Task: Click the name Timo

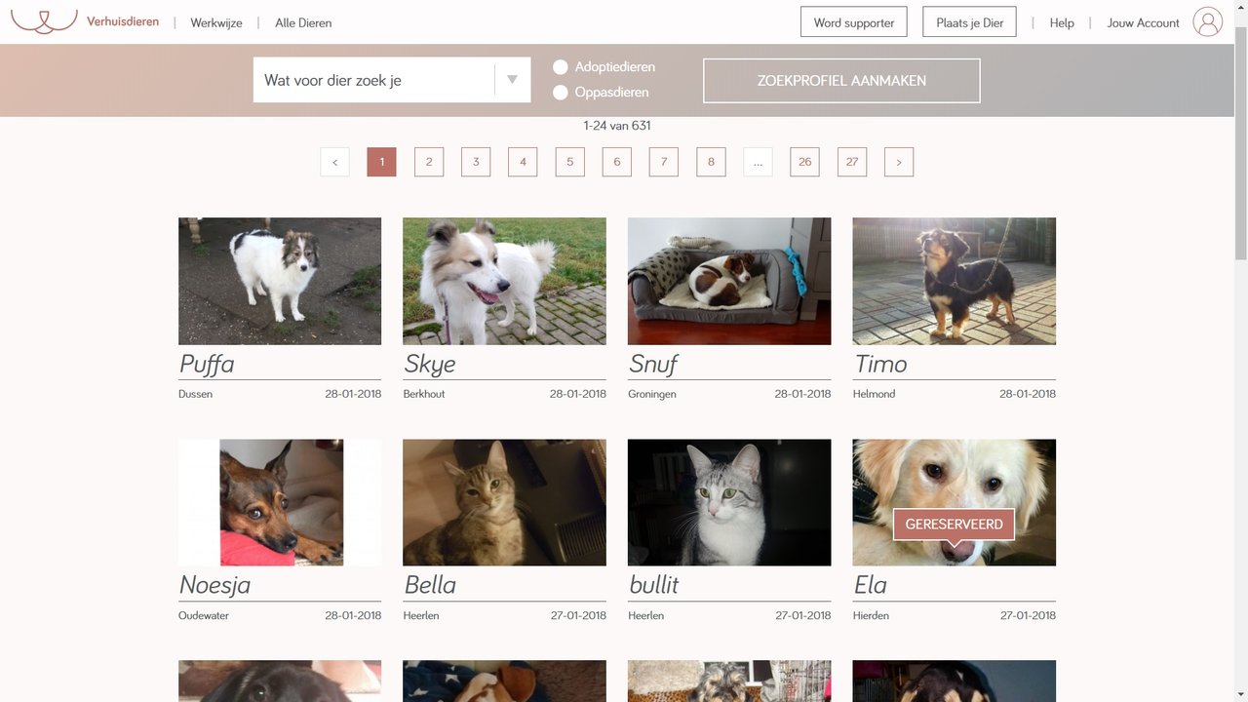Action: coord(880,364)
